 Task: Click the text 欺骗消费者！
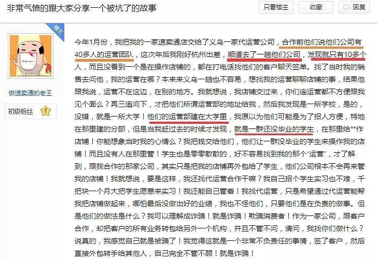270,216
